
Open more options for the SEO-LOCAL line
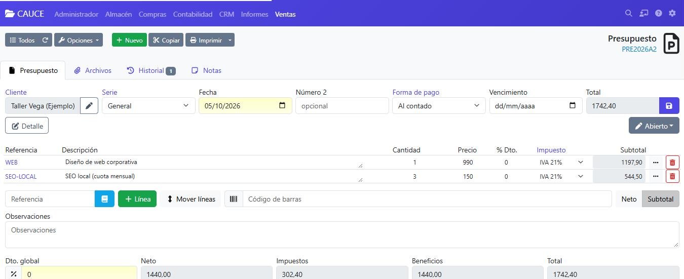point(656,176)
